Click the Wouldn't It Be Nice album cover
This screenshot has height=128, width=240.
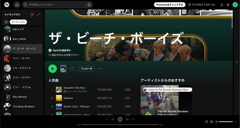click(x=59, y=90)
